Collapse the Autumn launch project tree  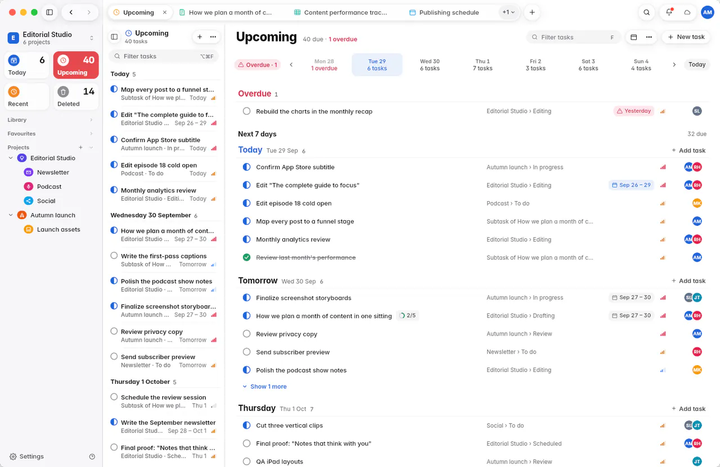pos(11,215)
